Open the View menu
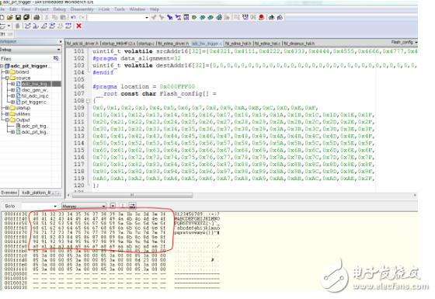435x299 pixels. [x=26, y=9]
